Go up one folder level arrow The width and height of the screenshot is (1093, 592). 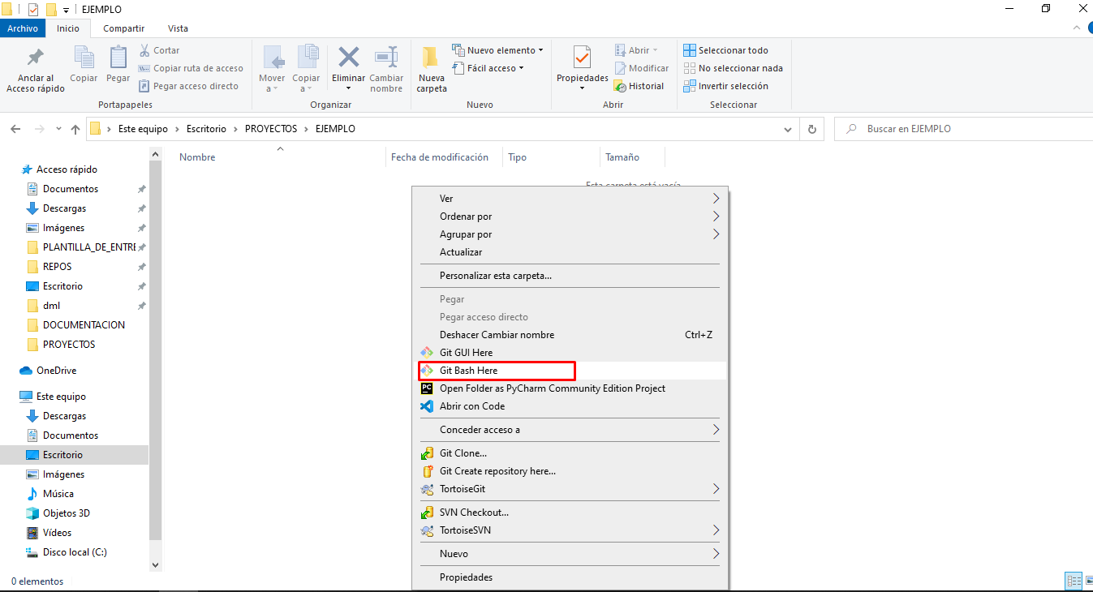coord(75,129)
